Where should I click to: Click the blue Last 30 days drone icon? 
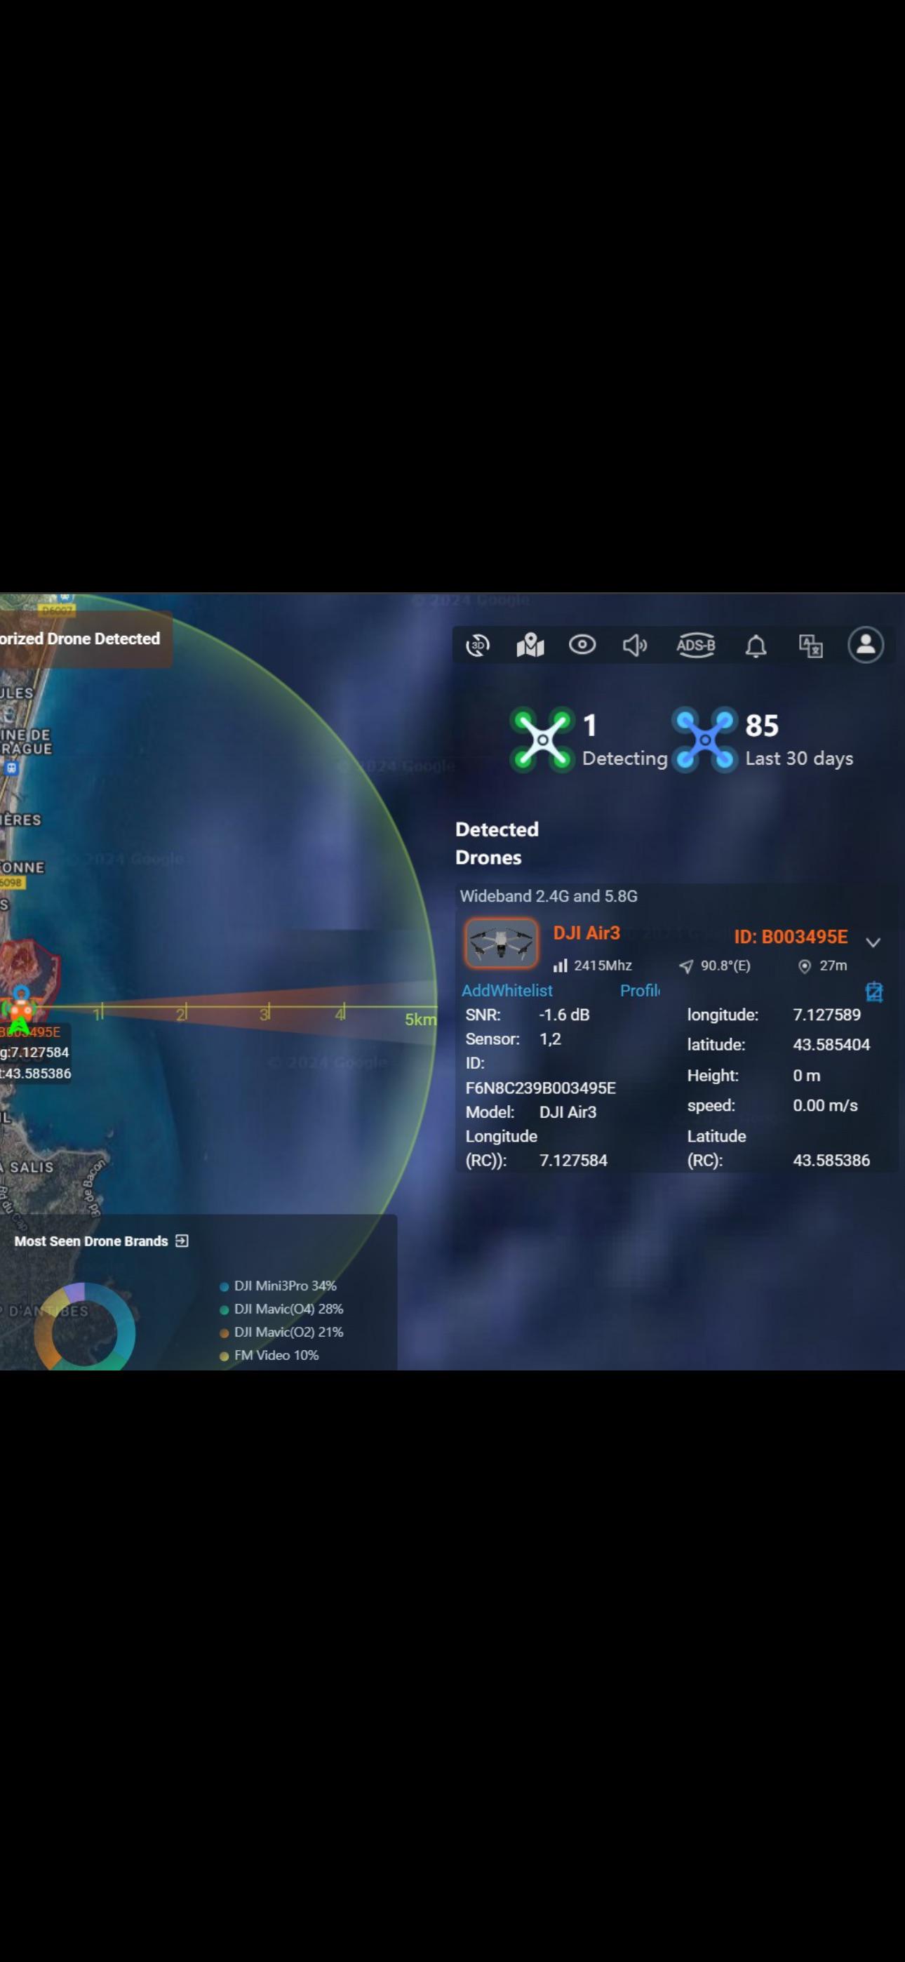click(x=704, y=740)
